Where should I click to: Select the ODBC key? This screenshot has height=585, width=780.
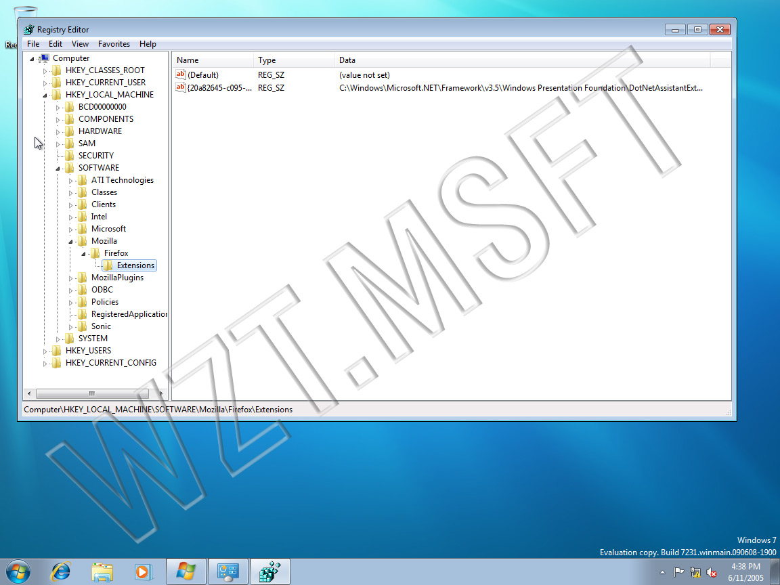(x=102, y=290)
